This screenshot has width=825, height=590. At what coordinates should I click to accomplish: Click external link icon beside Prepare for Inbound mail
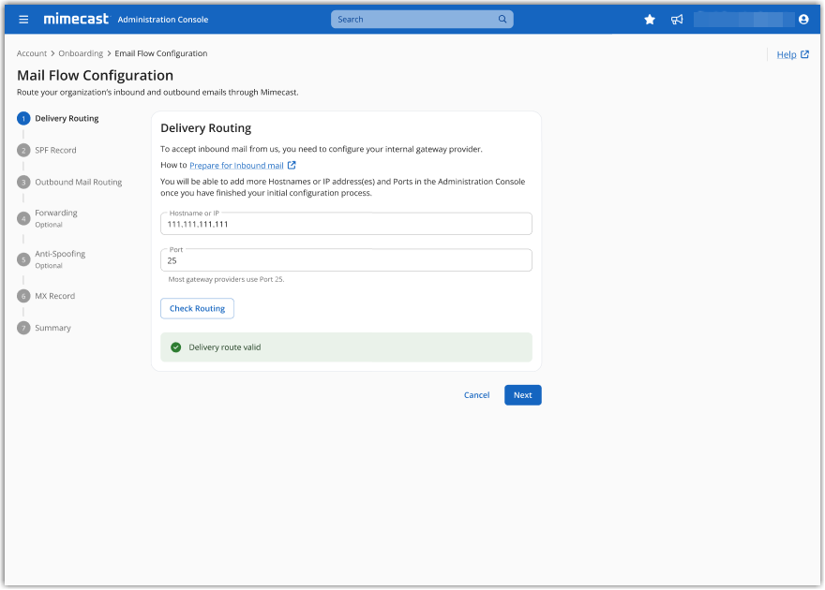click(x=292, y=166)
